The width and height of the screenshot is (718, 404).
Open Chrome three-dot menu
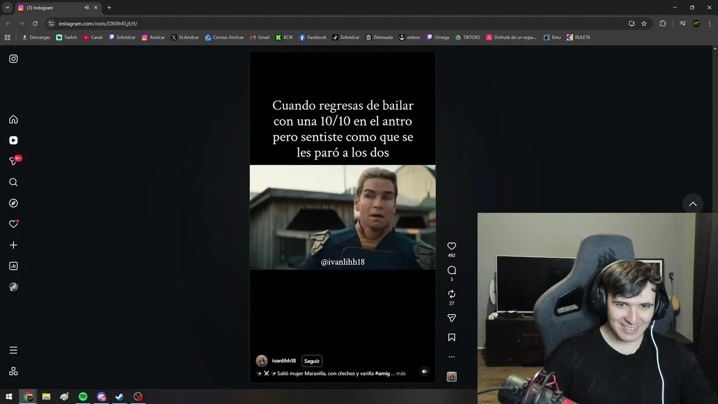(x=710, y=24)
